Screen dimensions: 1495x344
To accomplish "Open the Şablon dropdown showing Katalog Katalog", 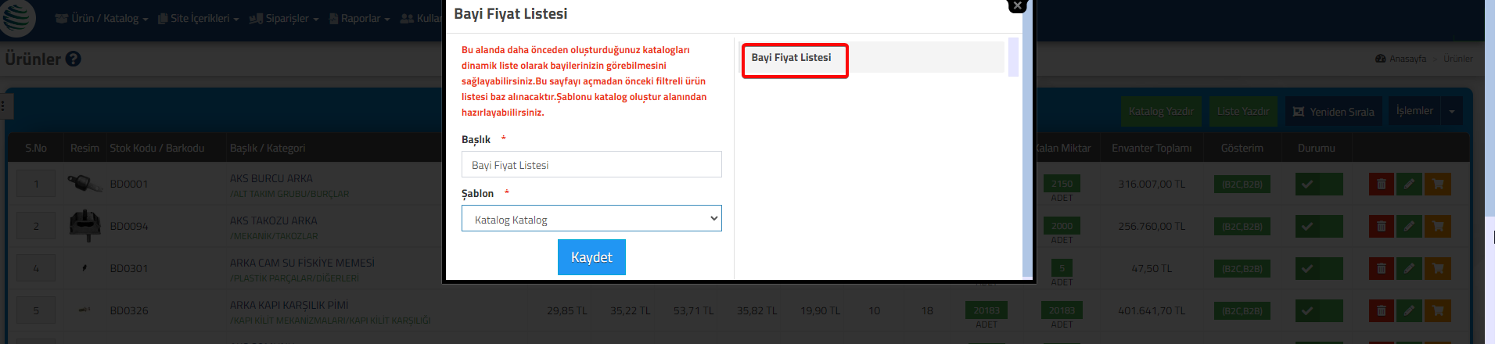I will pyautogui.click(x=591, y=219).
